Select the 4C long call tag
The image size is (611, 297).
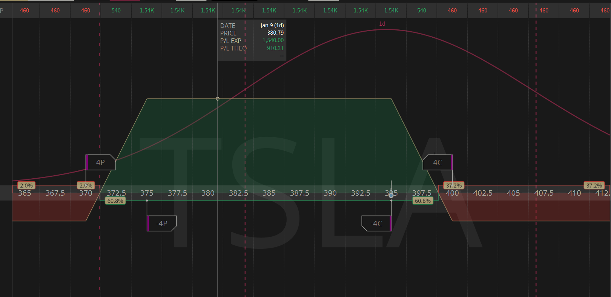(438, 162)
